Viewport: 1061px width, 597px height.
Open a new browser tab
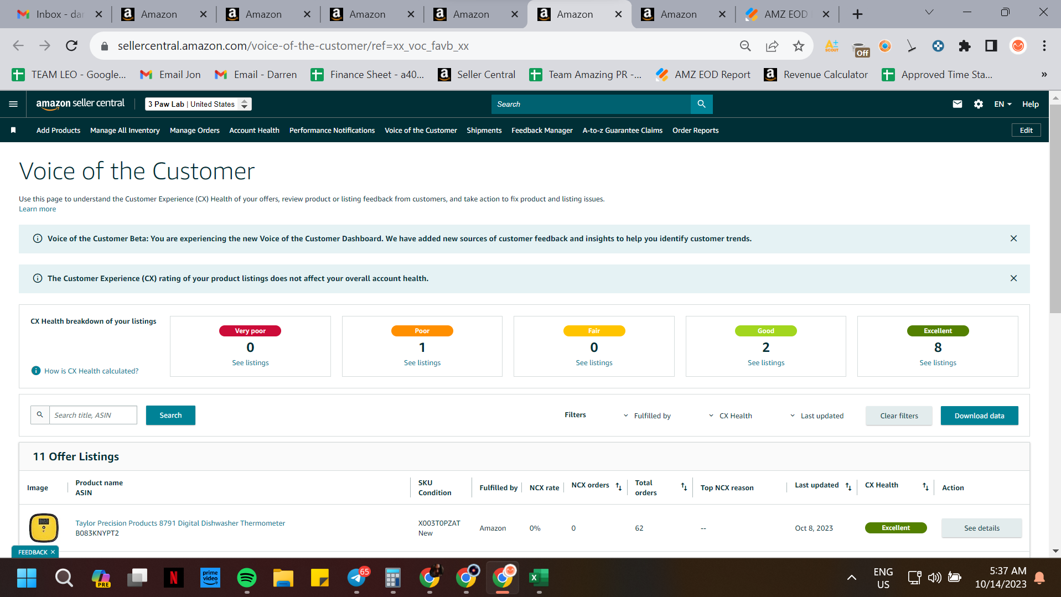pyautogui.click(x=857, y=14)
